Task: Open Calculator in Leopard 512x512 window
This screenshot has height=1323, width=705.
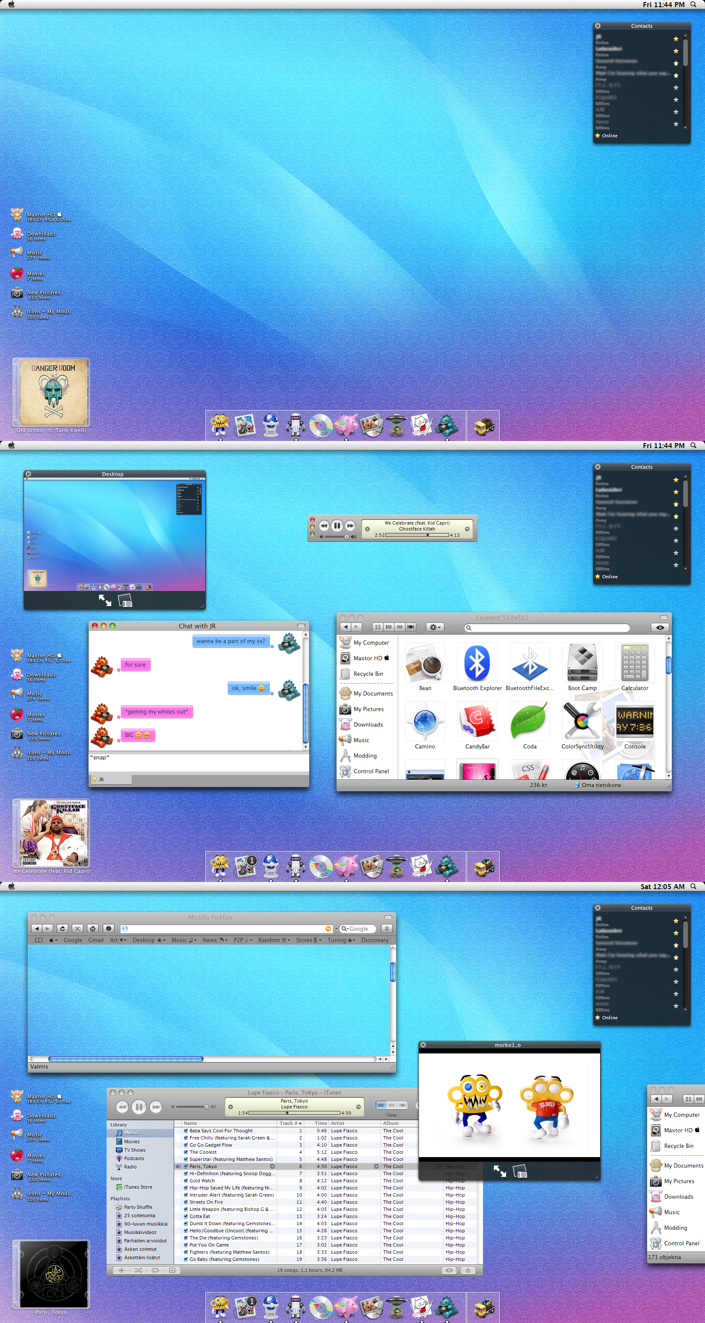Action: [634, 663]
